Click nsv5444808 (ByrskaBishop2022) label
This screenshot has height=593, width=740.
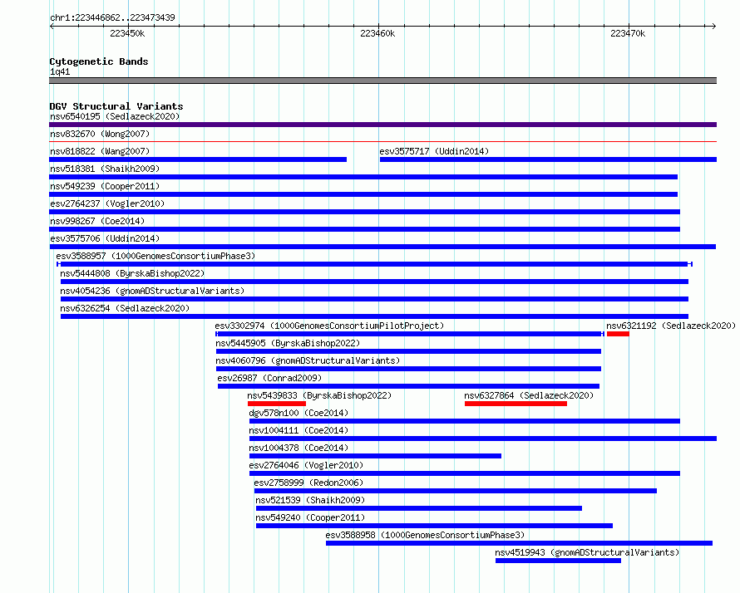[x=132, y=273]
